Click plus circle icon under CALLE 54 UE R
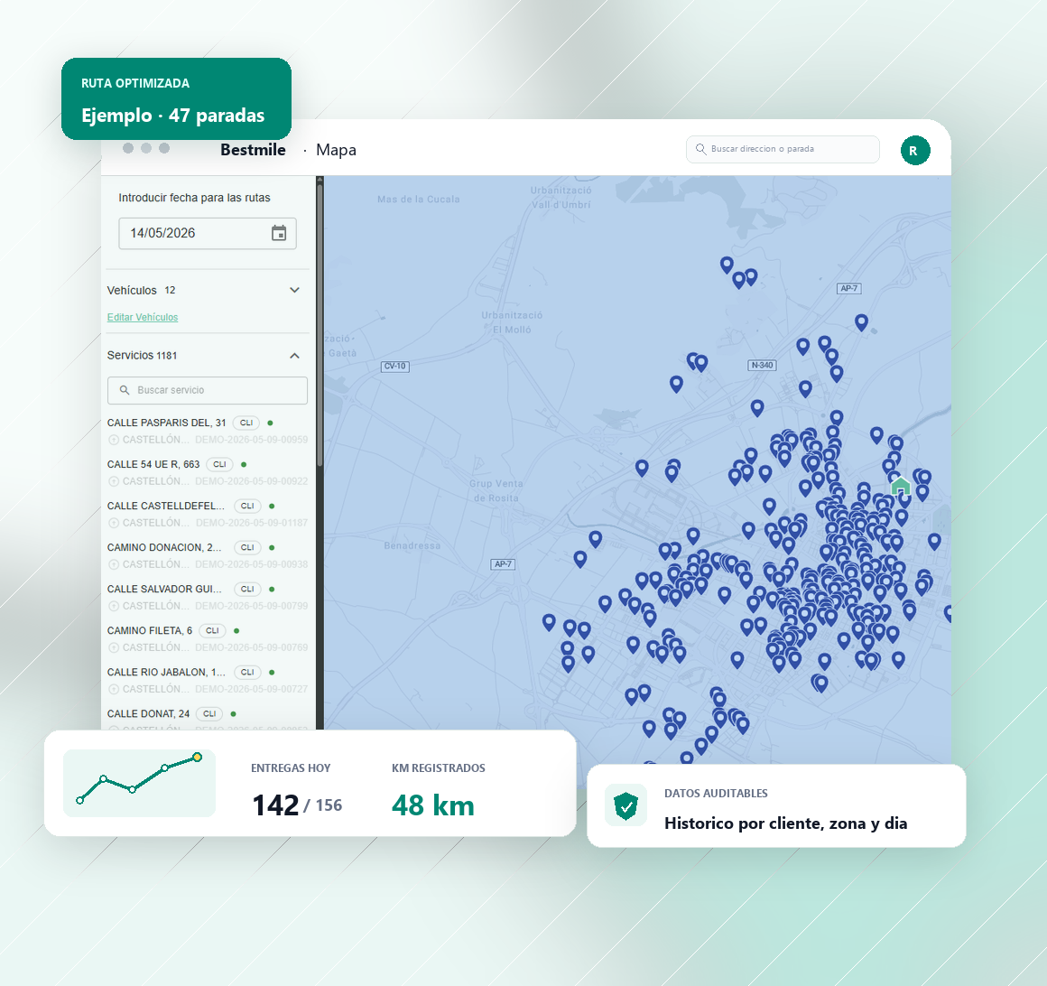Screen dimensions: 1047x986 [x=114, y=481]
